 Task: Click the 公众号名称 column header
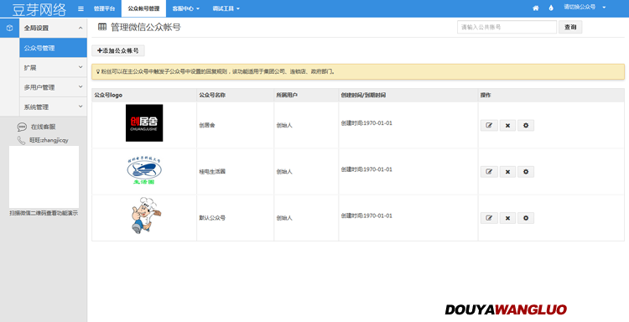coord(212,95)
